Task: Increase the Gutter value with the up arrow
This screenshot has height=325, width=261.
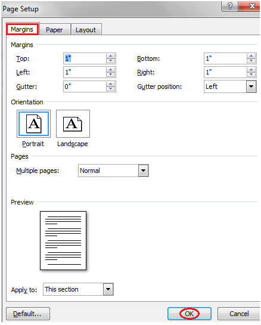Action: (111, 84)
